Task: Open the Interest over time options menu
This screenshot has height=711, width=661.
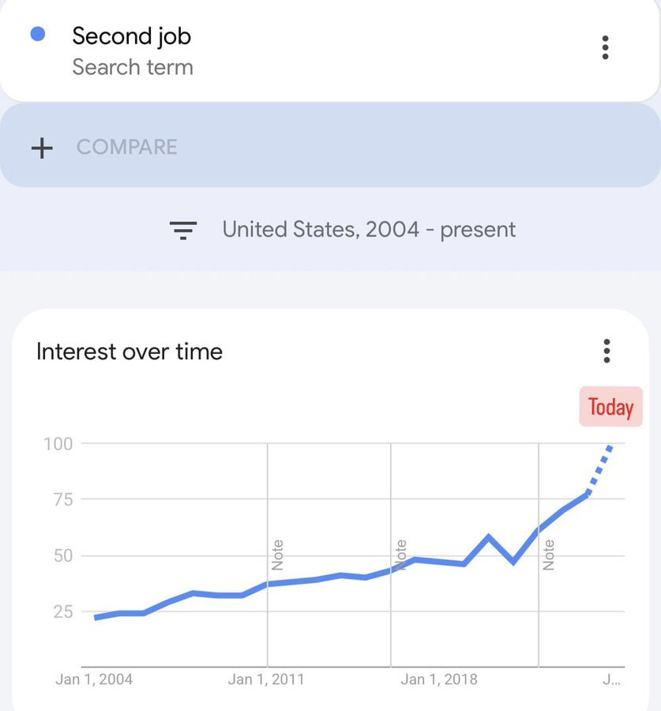Action: point(607,351)
